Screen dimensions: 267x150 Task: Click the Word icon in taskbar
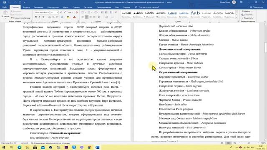coord(97,147)
